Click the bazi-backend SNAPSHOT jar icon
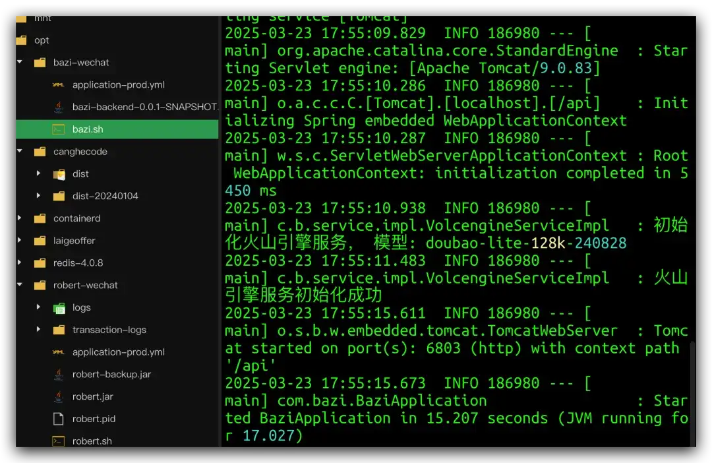The width and height of the screenshot is (712, 463). point(59,108)
